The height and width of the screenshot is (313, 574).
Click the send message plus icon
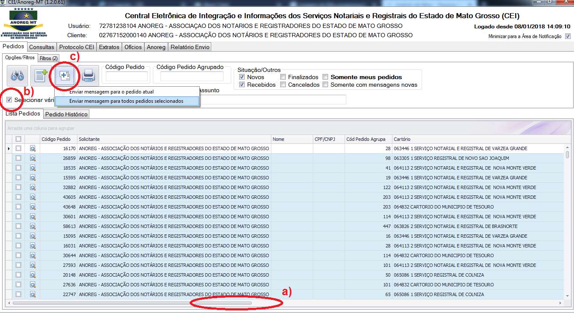65,76
